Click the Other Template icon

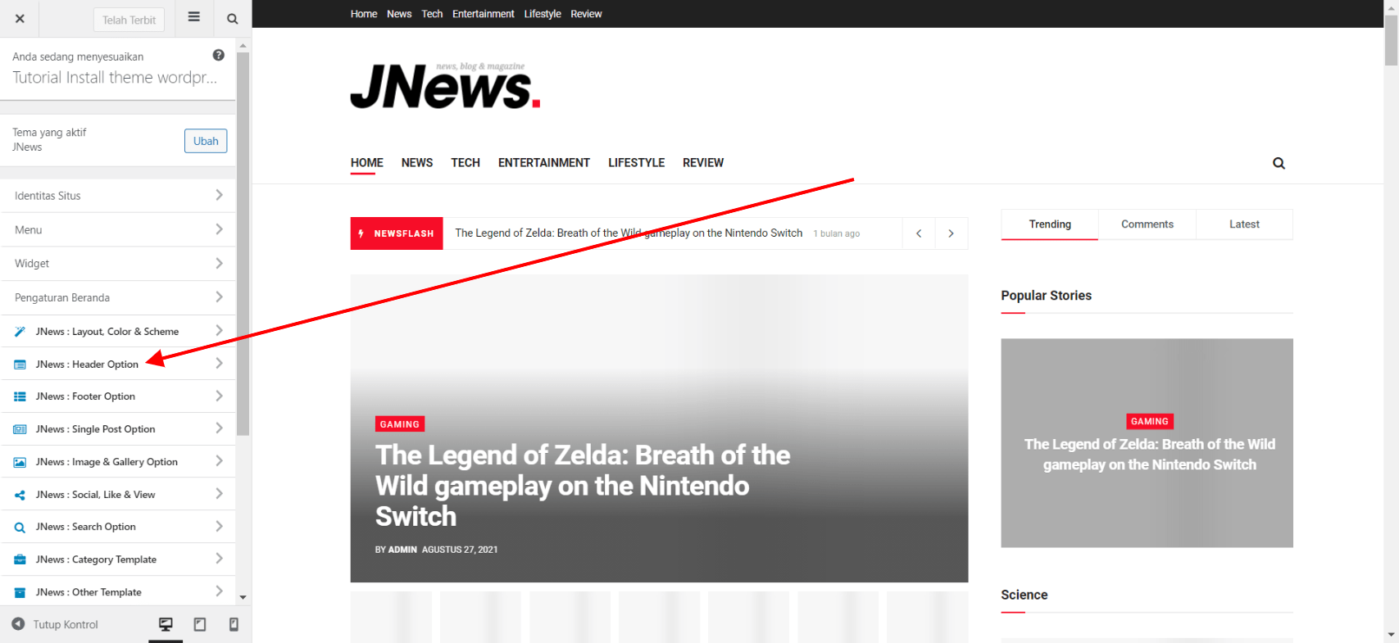20,592
